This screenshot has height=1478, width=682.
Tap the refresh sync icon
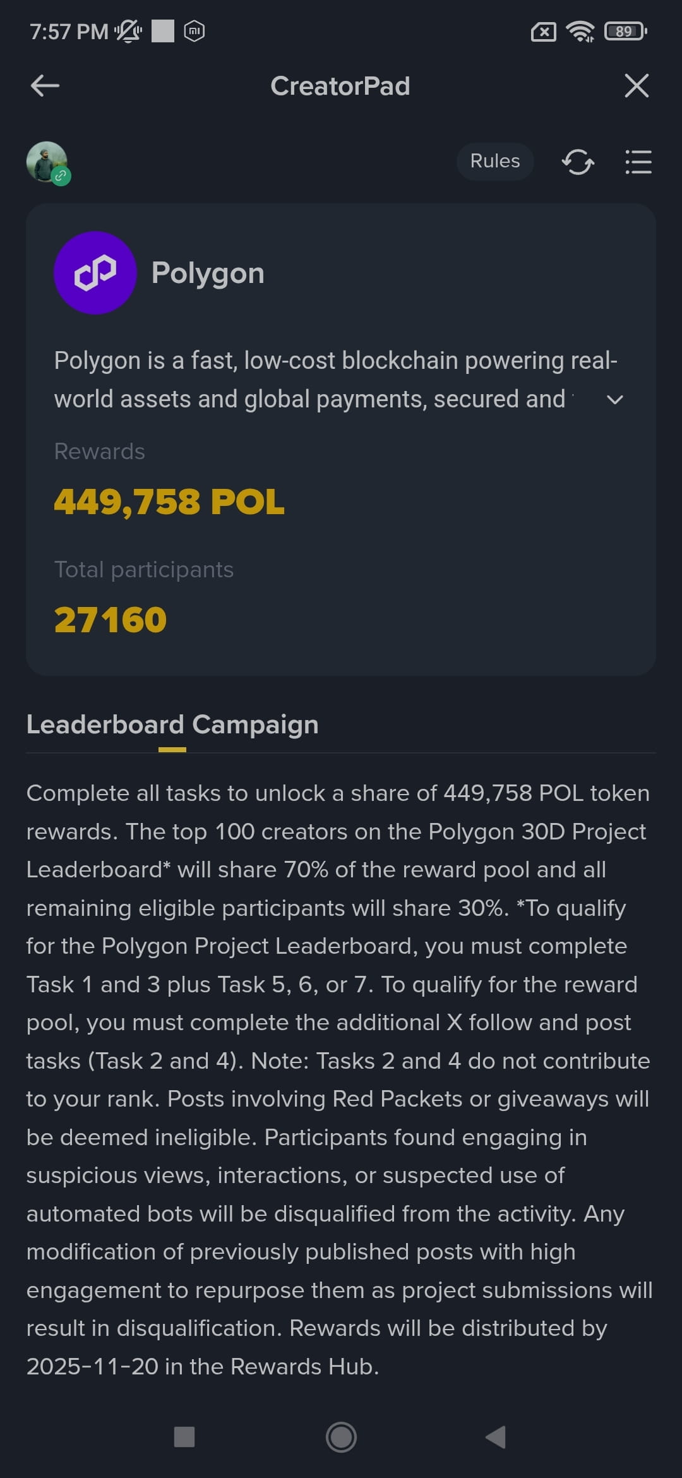coord(578,162)
